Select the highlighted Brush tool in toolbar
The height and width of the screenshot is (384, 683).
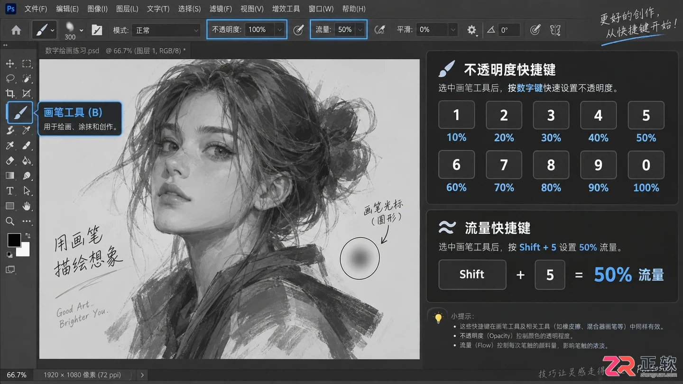click(x=20, y=113)
